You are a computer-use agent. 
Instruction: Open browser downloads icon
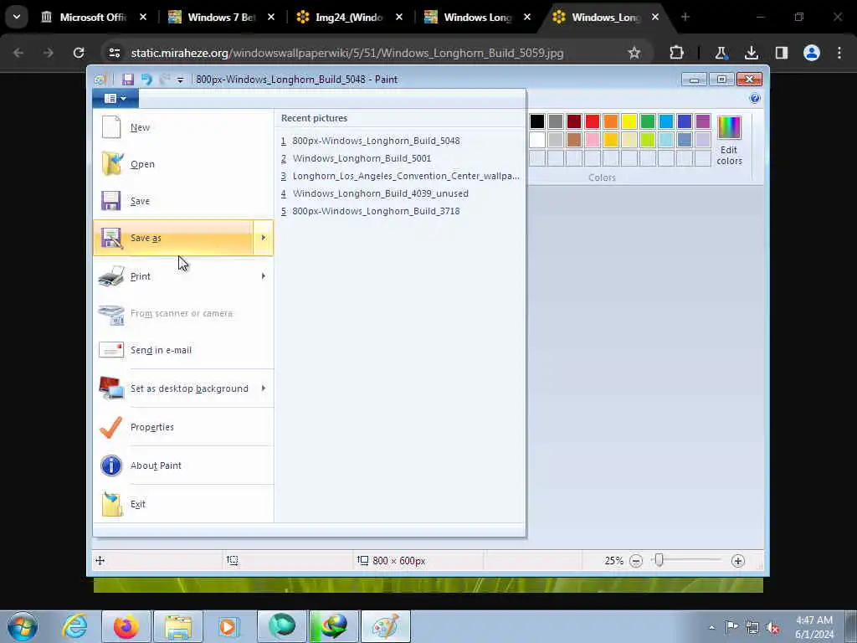(752, 53)
